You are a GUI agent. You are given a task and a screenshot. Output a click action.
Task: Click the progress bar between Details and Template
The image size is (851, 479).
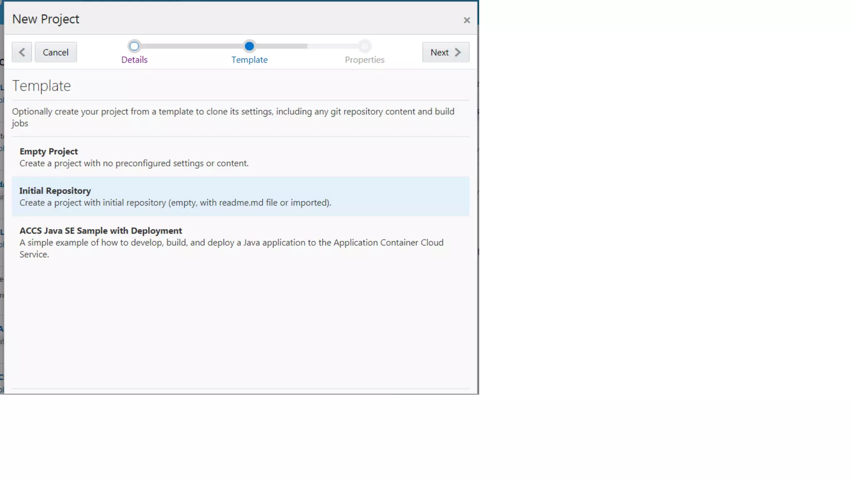coord(191,46)
